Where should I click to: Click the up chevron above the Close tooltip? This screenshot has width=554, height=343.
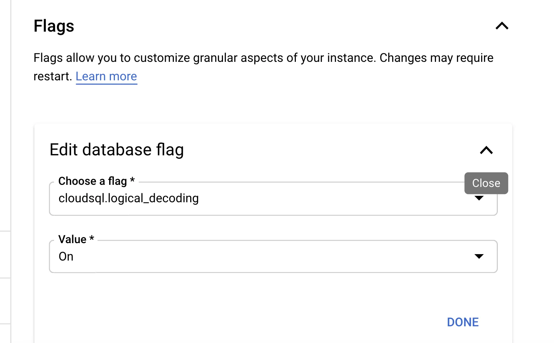[486, 150]
